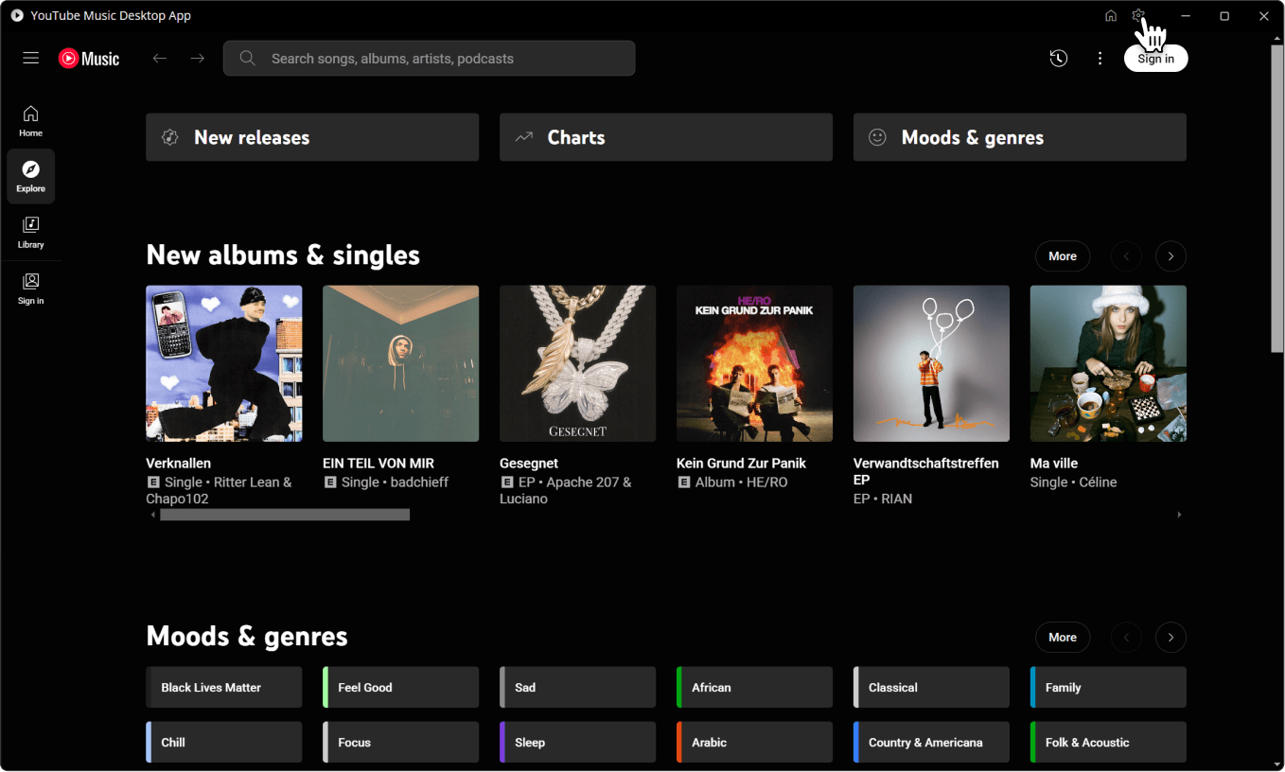Click the Sign in button
Image resolution: width=1285 pixels, height=772 pixels.
(x=1155, y=59)
